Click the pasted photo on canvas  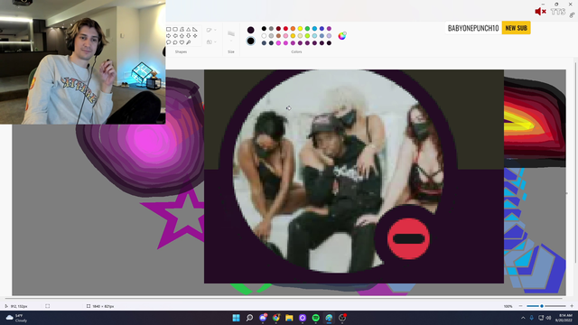[354, 176]
